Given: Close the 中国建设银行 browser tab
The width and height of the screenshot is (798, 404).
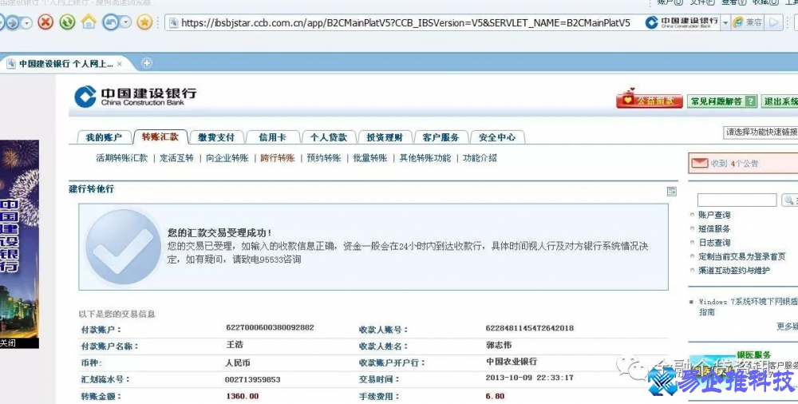Looking at the screenshot, I should [120, 64].
